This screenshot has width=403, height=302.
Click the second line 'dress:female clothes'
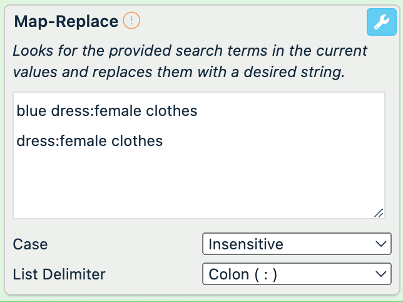point(89,141)
